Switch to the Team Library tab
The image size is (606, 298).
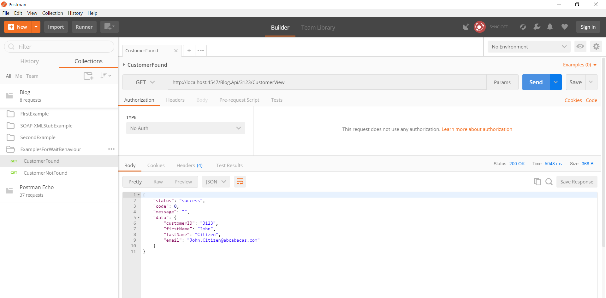pyautogui.click(x=318, y=27)
